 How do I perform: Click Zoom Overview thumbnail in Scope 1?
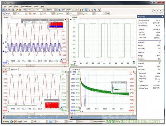56,25
